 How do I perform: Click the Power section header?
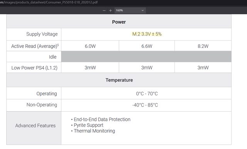pyautogui.click(x=119, y=22)
